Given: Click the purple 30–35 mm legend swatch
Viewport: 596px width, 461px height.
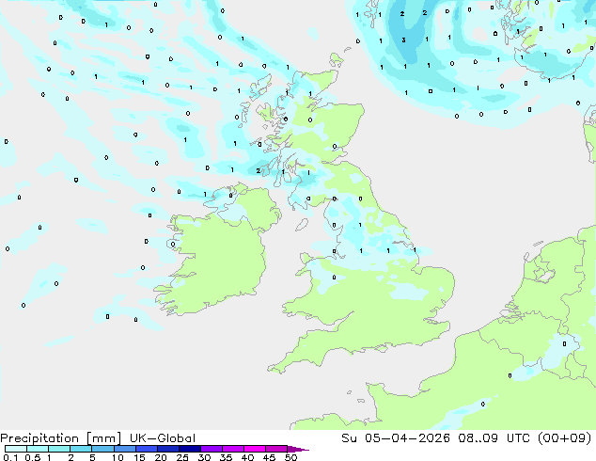Looking at the screenshot, I should 211,449.
